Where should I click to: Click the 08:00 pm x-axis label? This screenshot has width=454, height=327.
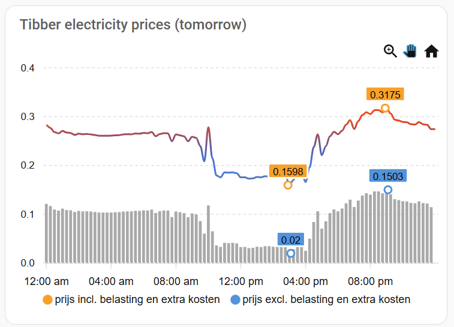372,281
